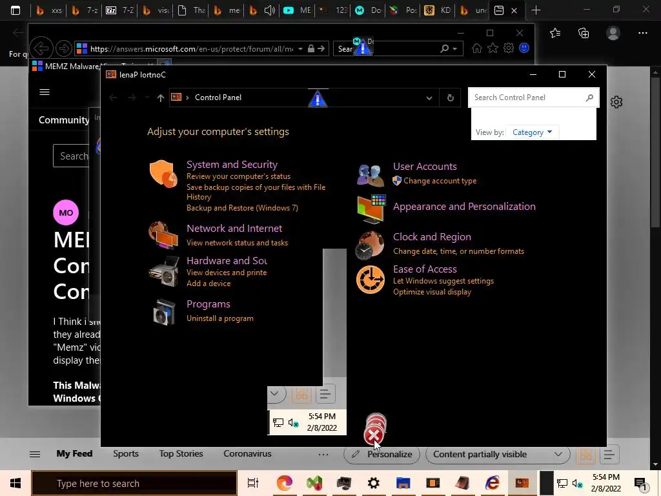
Task: Open Edge tab actions menu icon
Action: [x=15, y=10]
